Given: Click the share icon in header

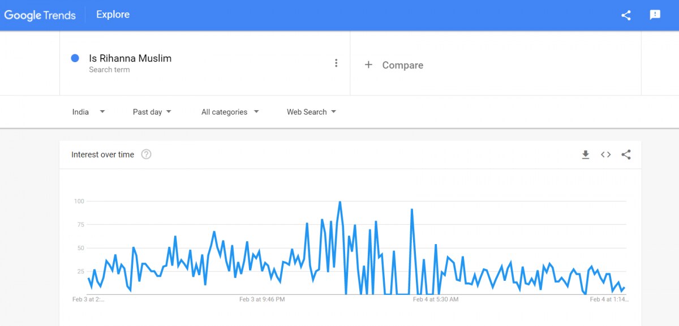Looking at the screenshot, I should click(x=626, y=15).
